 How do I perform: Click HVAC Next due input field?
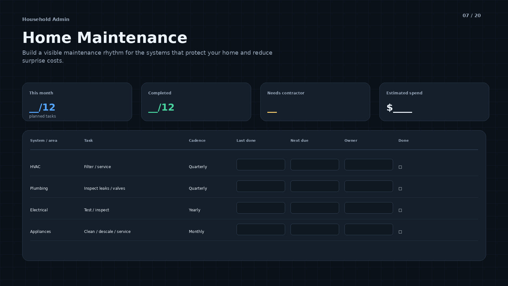tap(315, 165)
